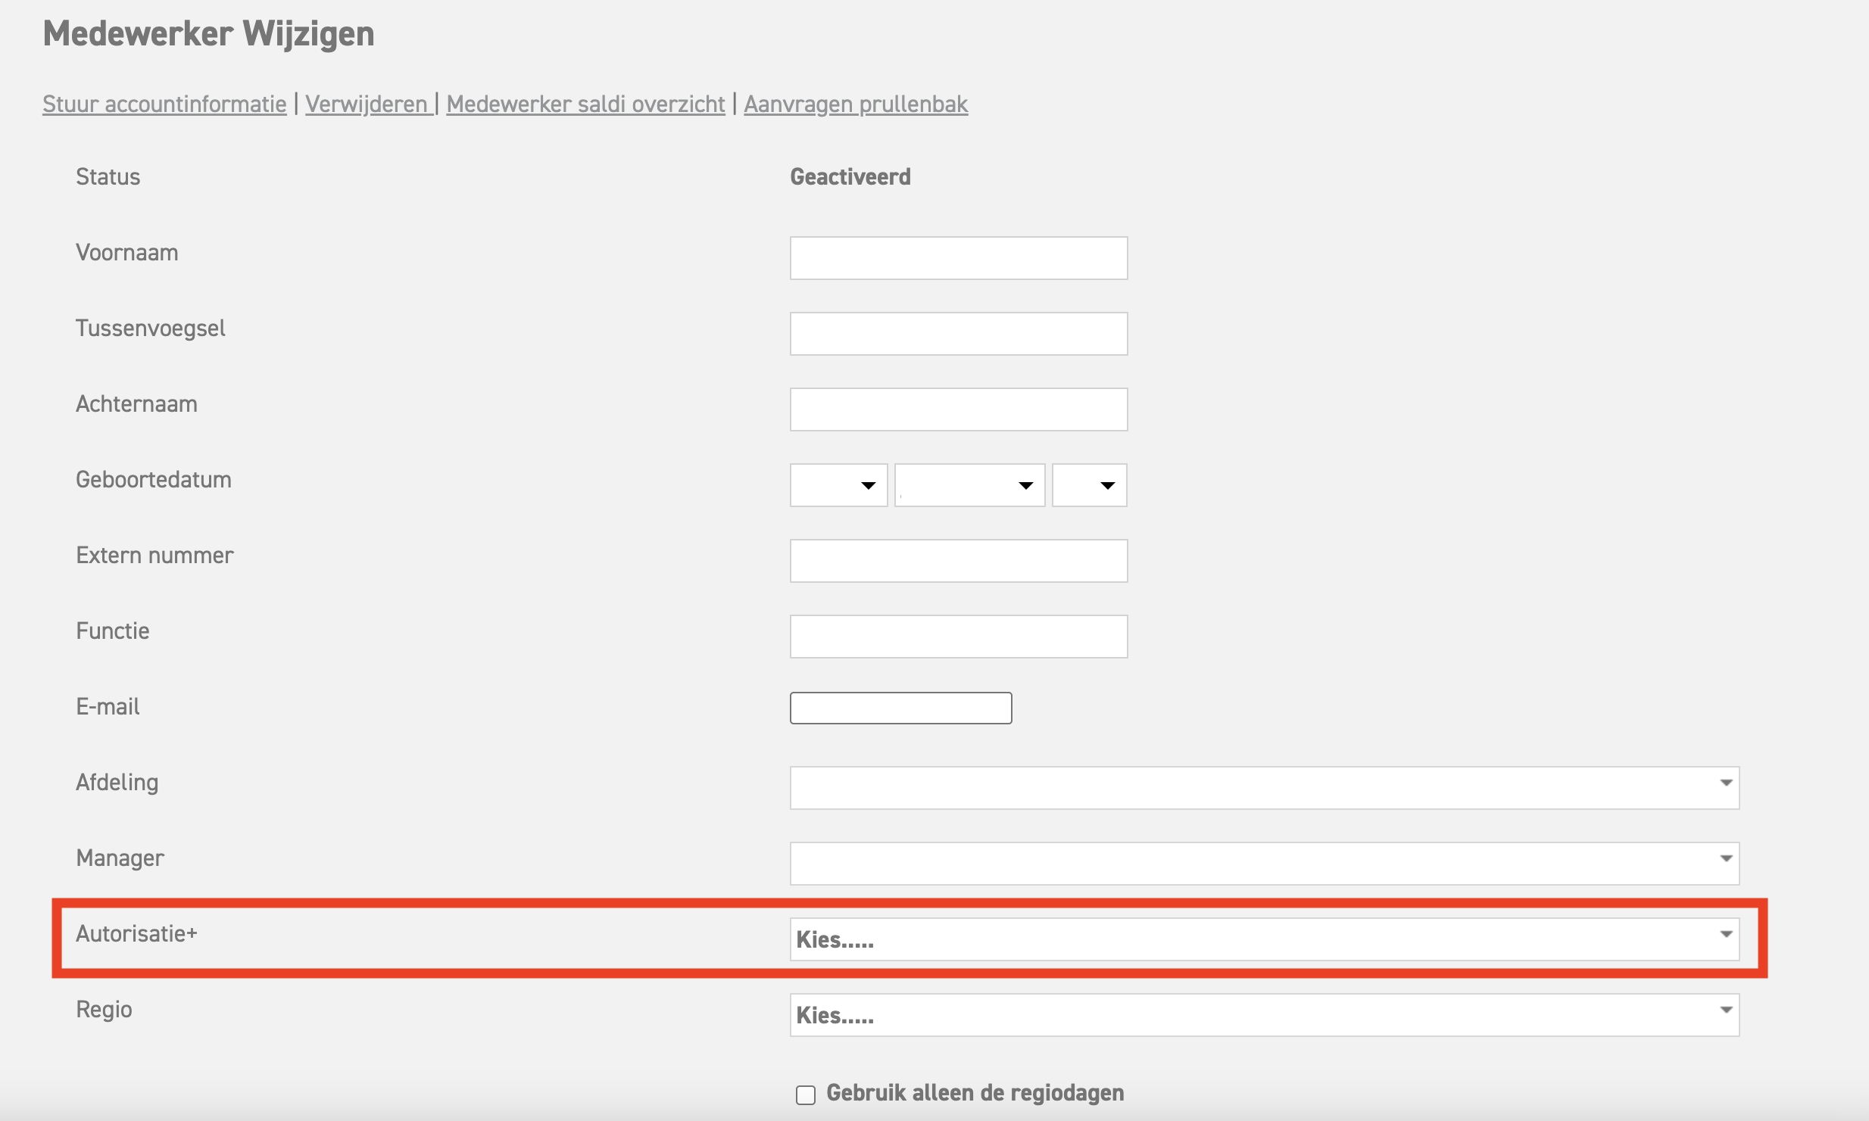Screen dimensions: 1869x1121
Task: Click the Autorisatie+ label
Action: [x=136, y=933]
